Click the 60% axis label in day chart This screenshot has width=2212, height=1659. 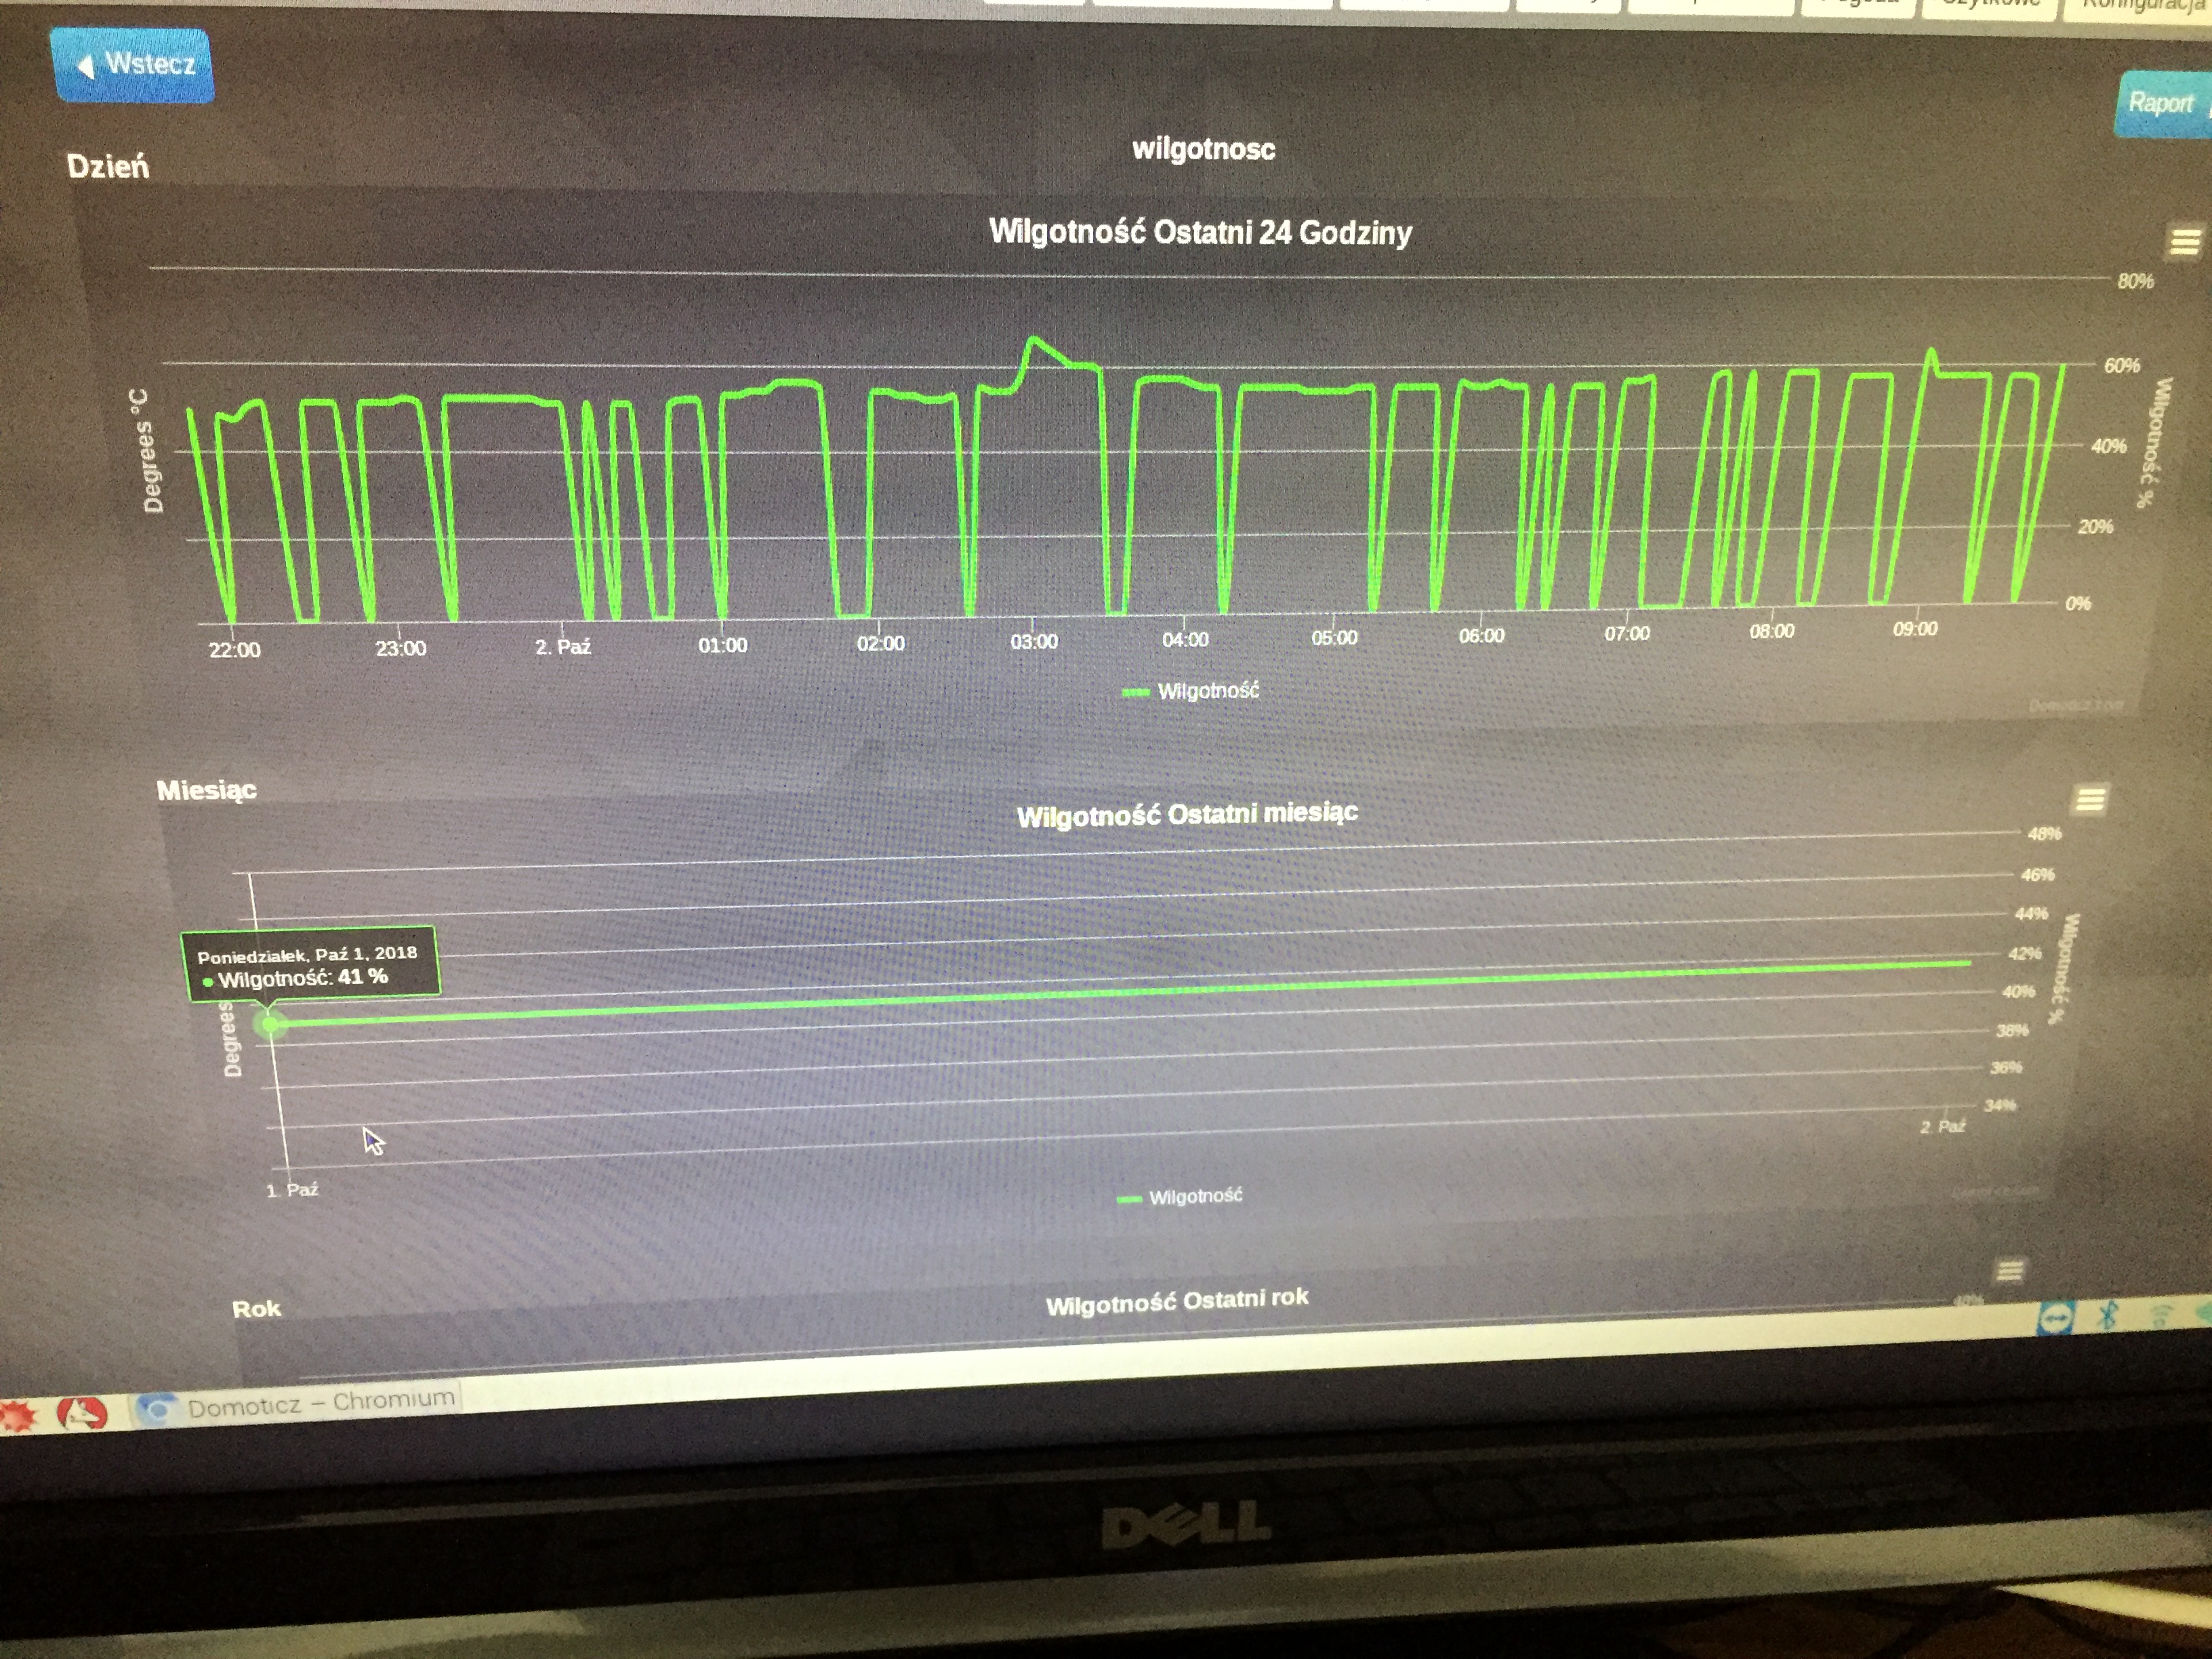(x=2122, y=366)
